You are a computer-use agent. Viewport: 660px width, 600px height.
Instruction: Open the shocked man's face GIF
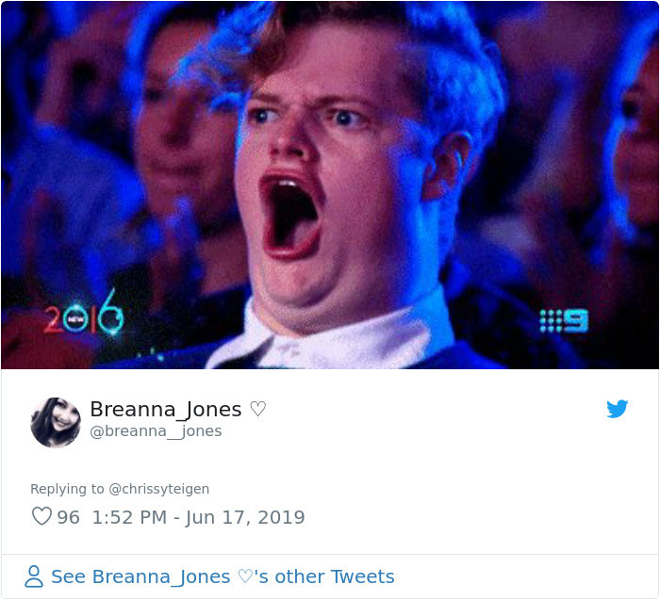(330, 185)
